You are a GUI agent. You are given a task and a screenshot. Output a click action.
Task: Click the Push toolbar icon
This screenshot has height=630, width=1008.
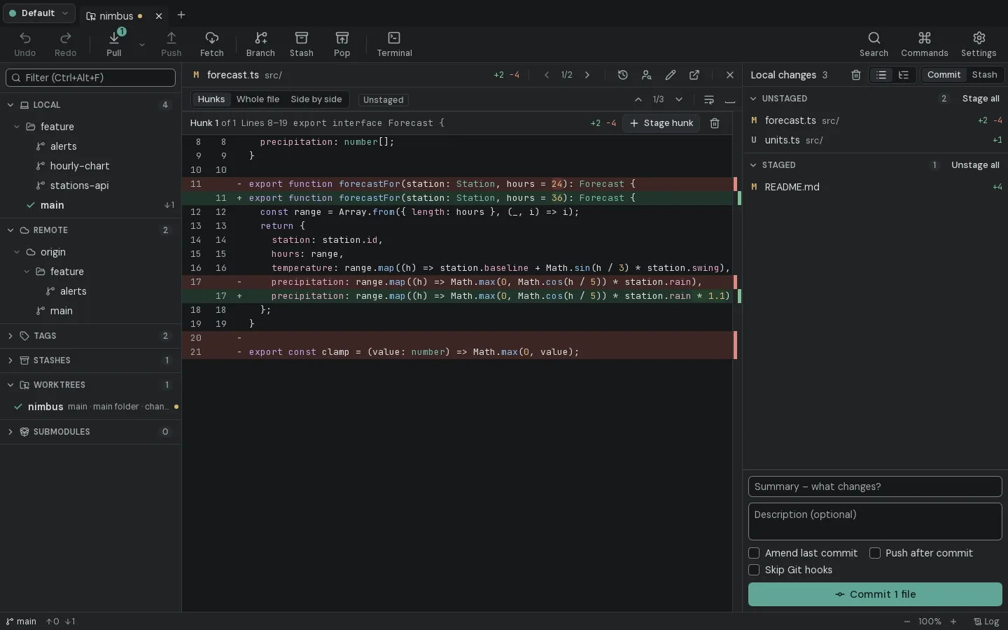tap(171, 43)
